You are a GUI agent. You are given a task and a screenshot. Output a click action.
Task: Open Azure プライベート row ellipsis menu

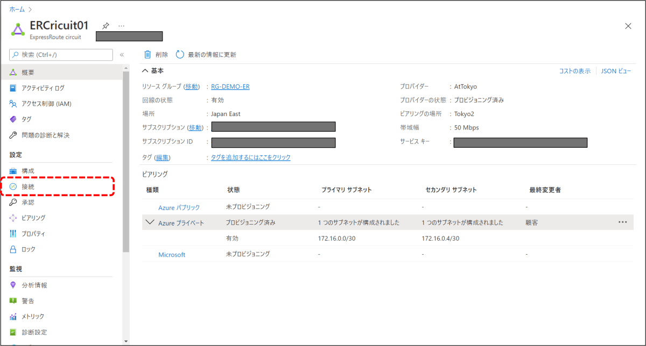[x=623, y=222]
